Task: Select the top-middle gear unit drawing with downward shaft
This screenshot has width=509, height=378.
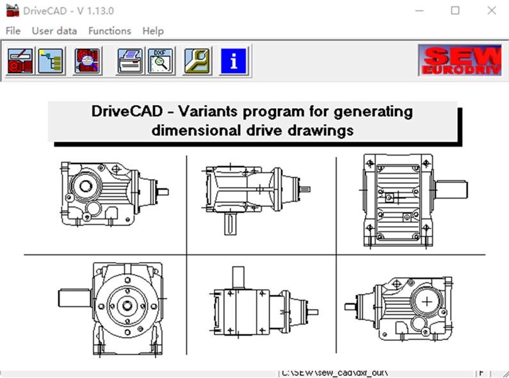Action: (x=256, y=200)
